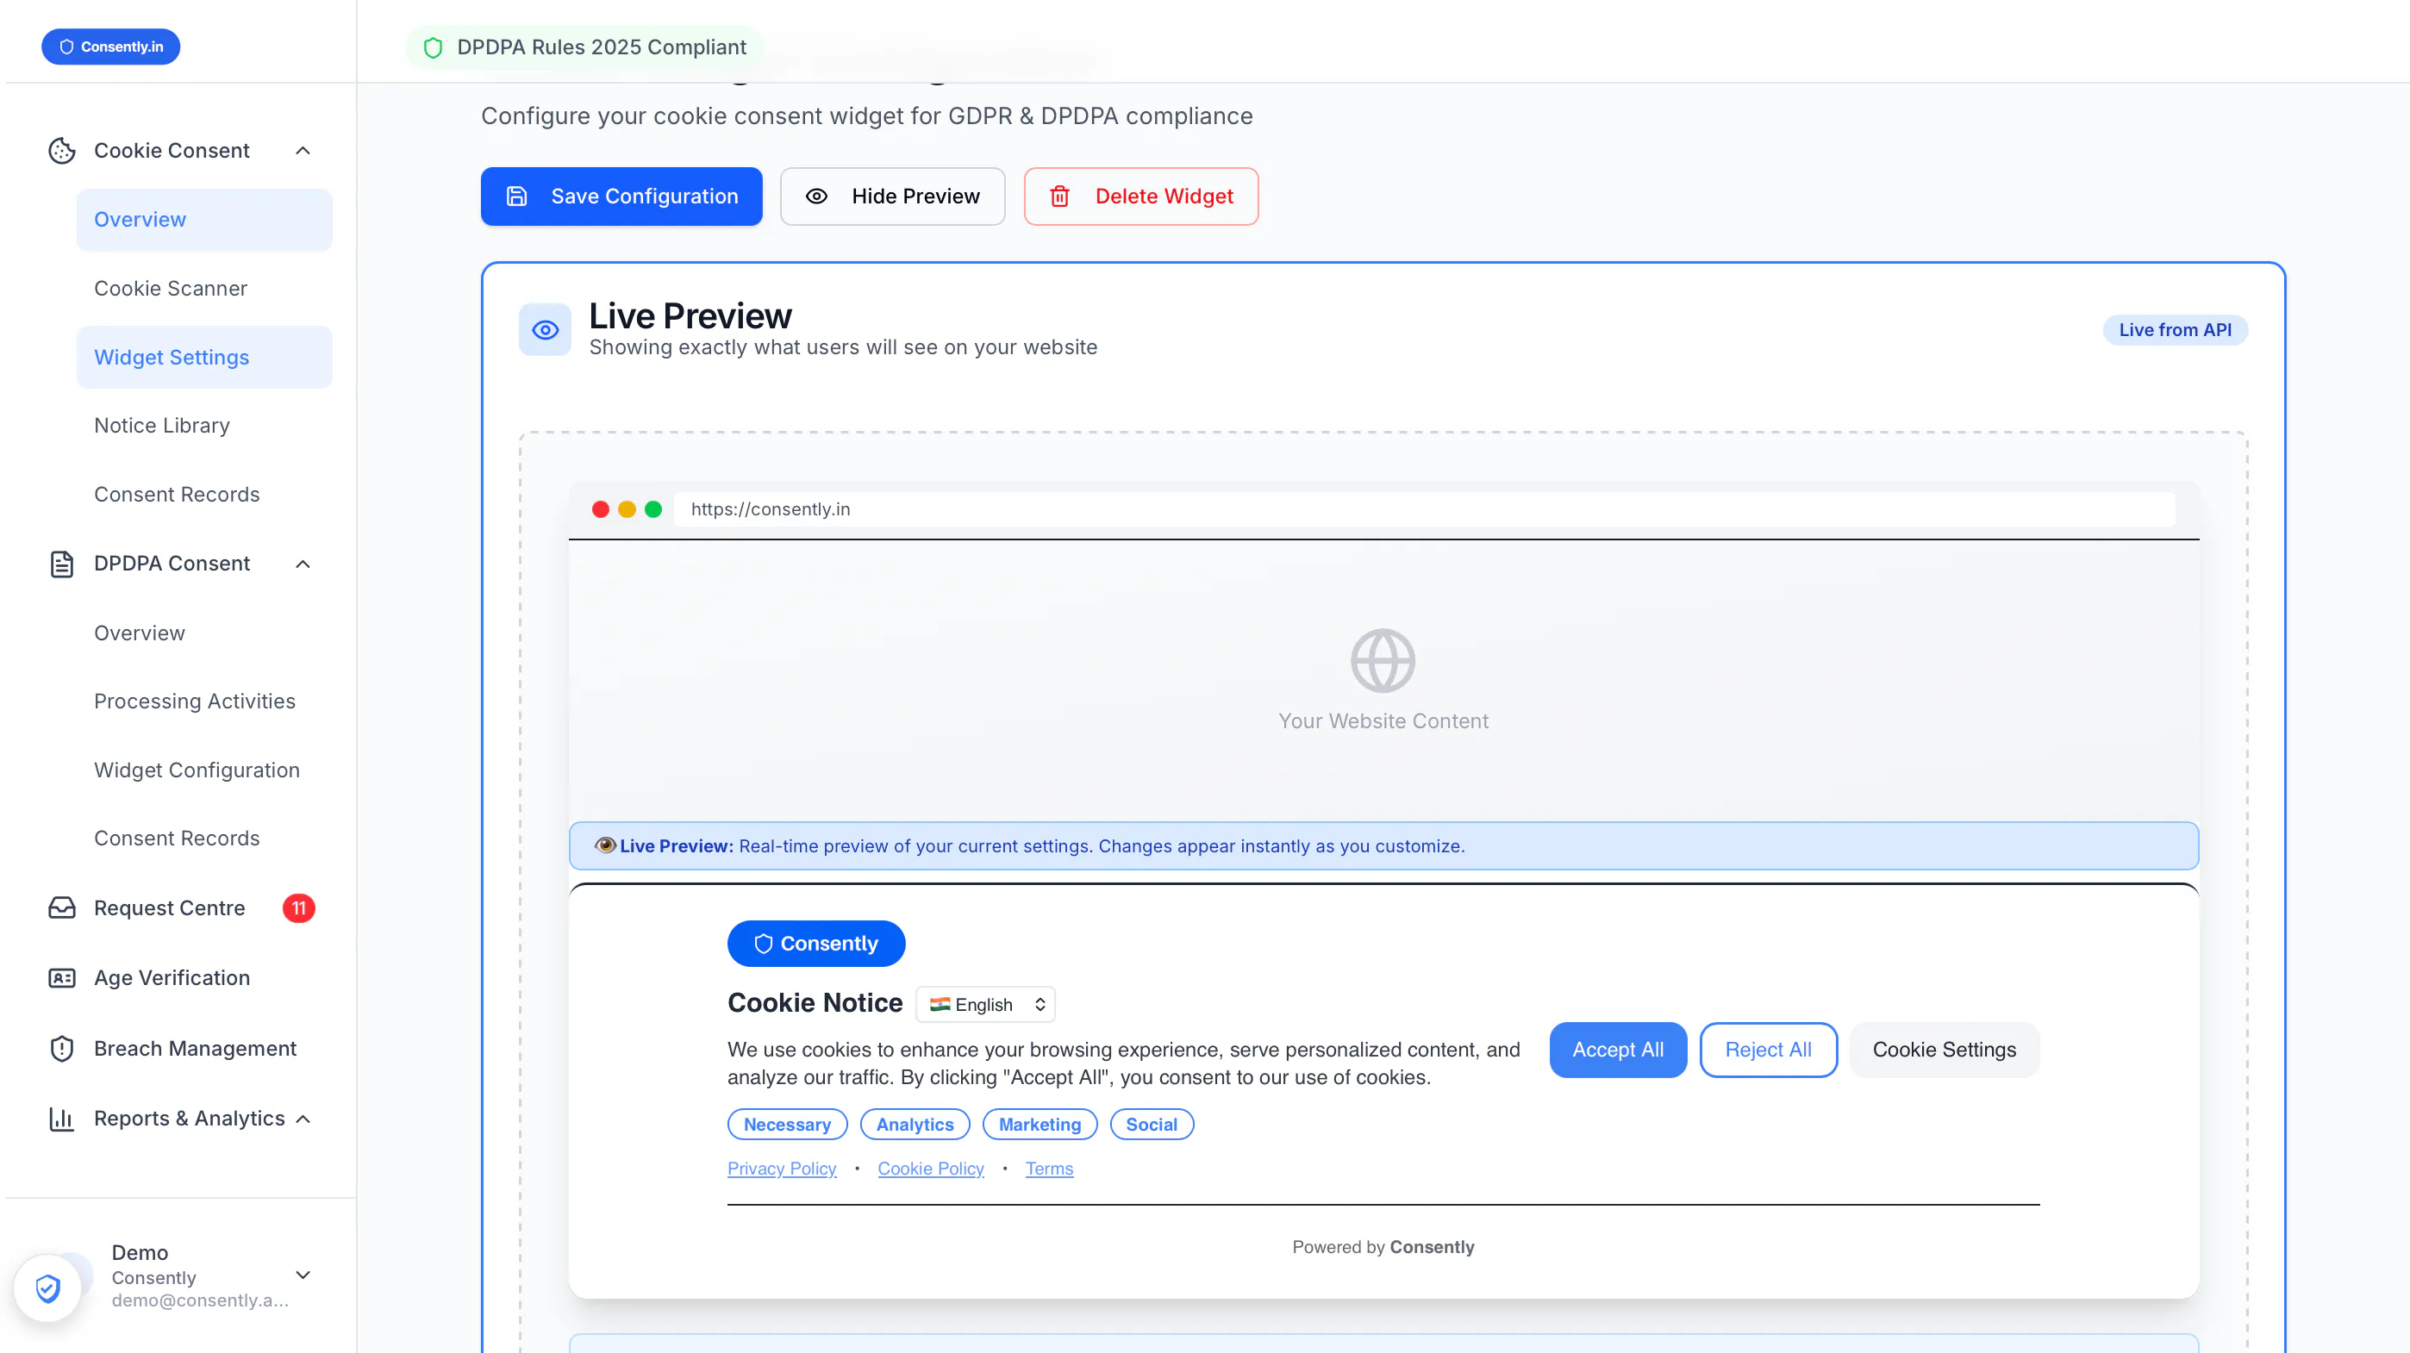Open Widget Configuration
This screenshot has width=2410, height=1353.
pyautogui.click(x=204, y=770)
